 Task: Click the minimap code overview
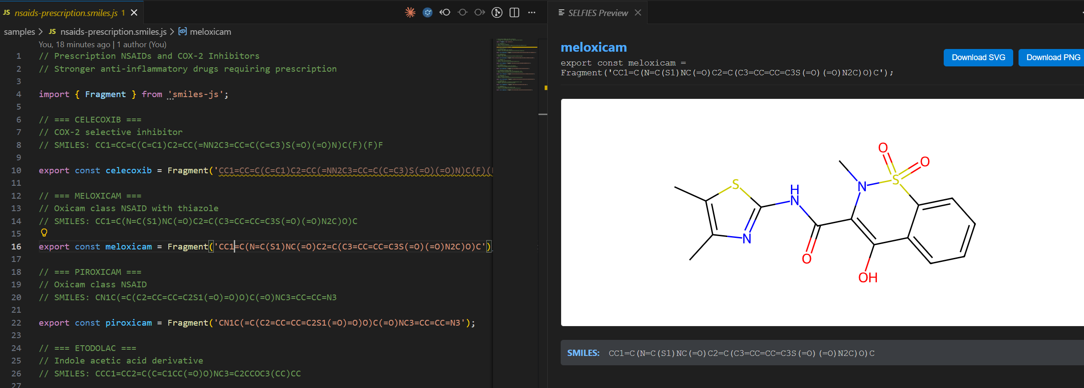coord(516,65)
